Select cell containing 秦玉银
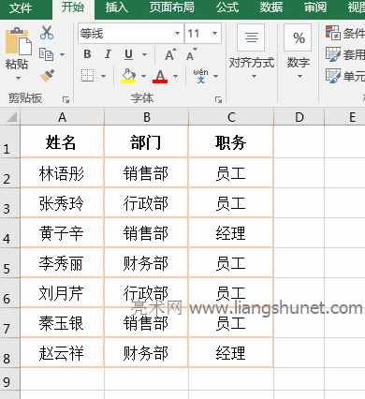Image resolution: width=365 pixels, height=399 pixels. point(62,323)
